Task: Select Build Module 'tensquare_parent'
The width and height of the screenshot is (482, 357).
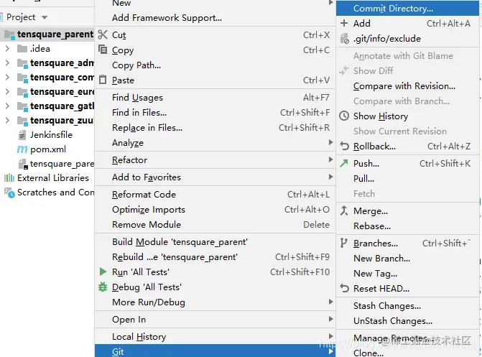Action: 215,241
